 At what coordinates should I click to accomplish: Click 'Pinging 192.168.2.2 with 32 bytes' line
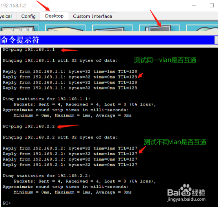click(60, 138)
